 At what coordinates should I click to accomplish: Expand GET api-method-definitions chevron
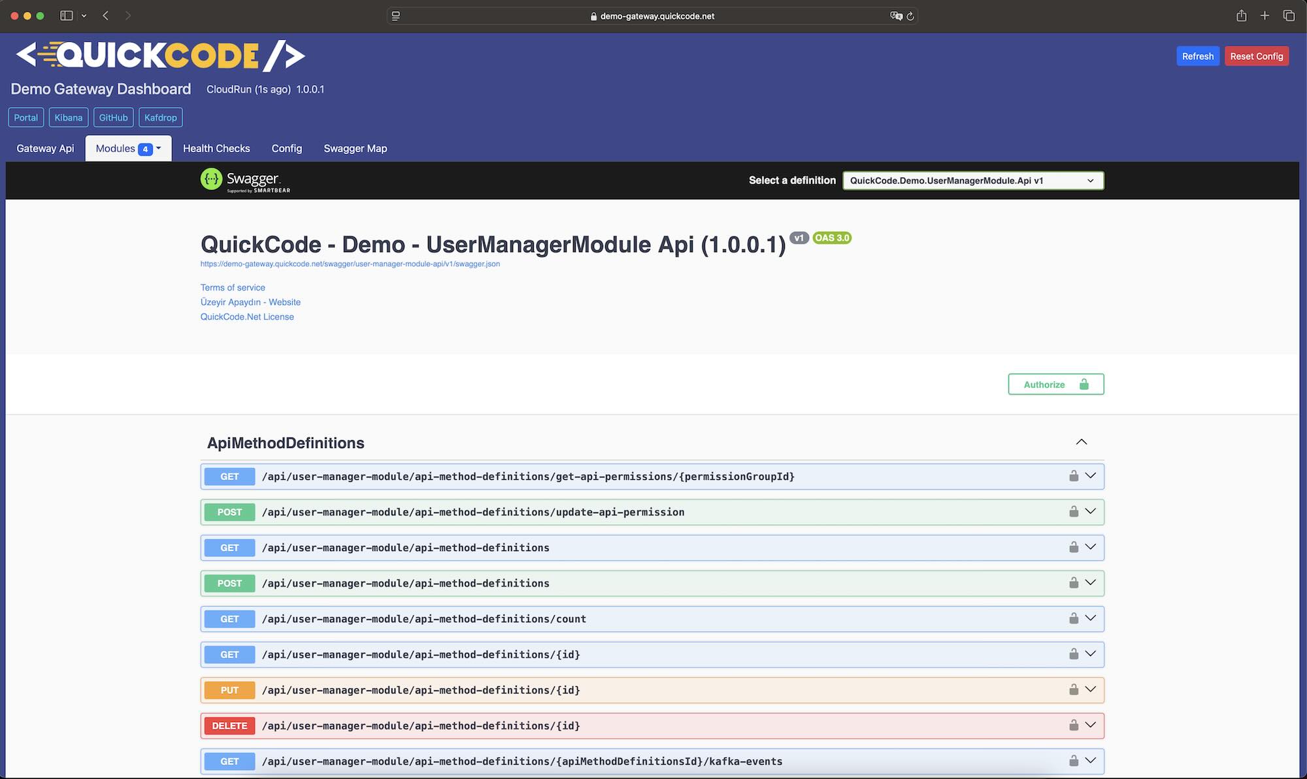pyautogui.click(x=1091, y=547)
